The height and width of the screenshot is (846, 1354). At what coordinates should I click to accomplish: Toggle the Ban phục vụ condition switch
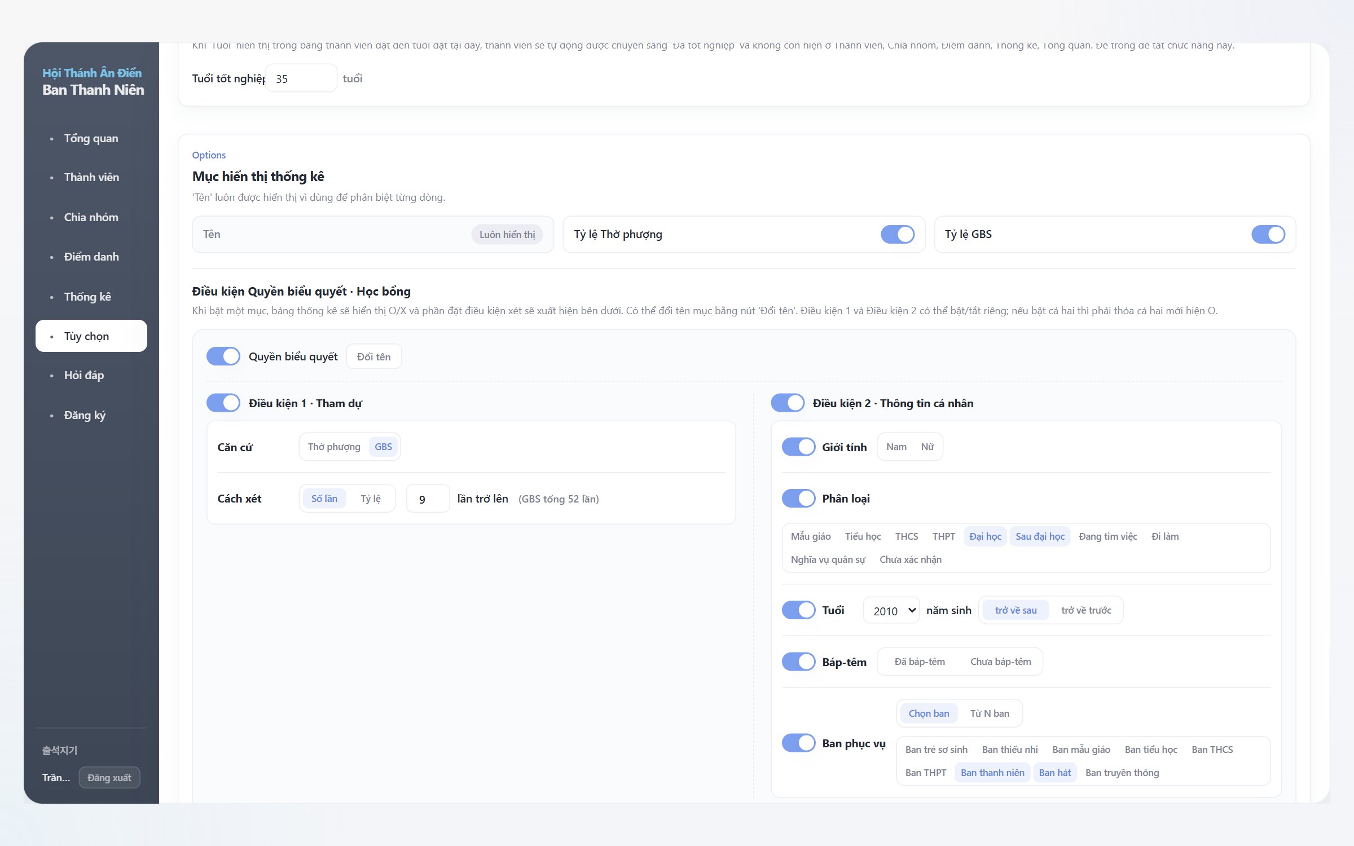pyautogui.click(x=798, y=743)
